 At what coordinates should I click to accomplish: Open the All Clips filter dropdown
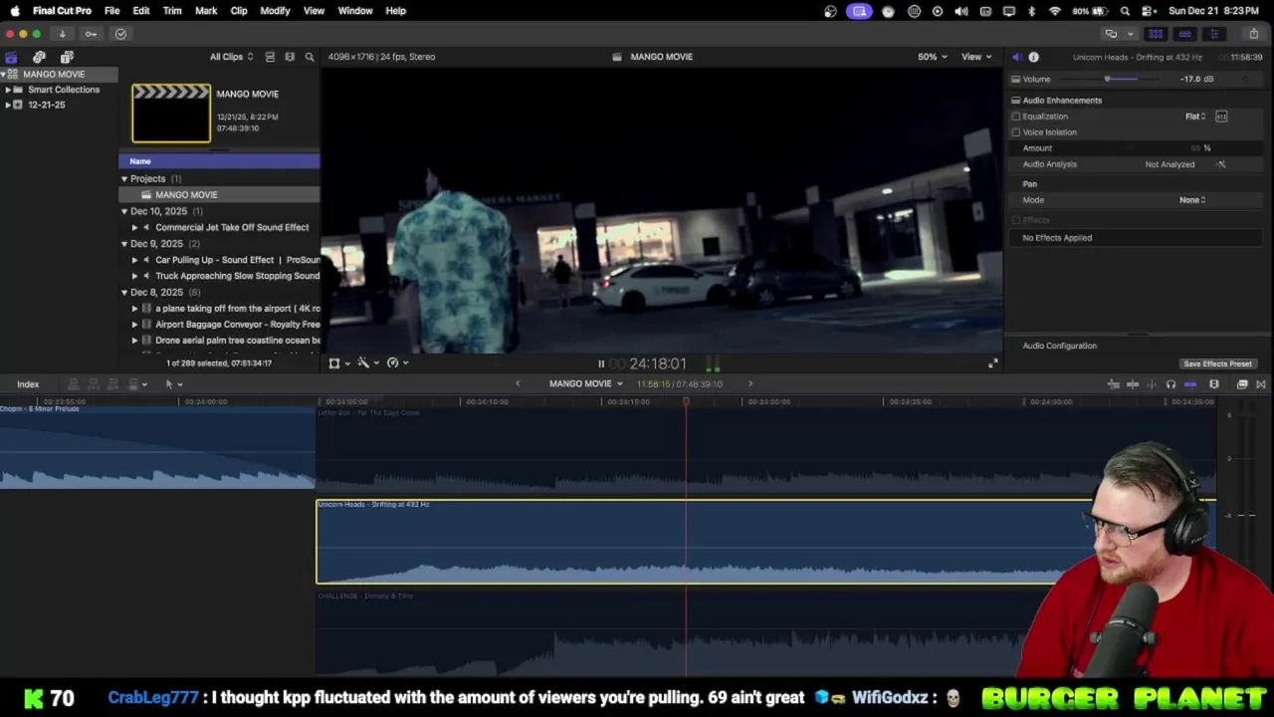click(231, 57)
